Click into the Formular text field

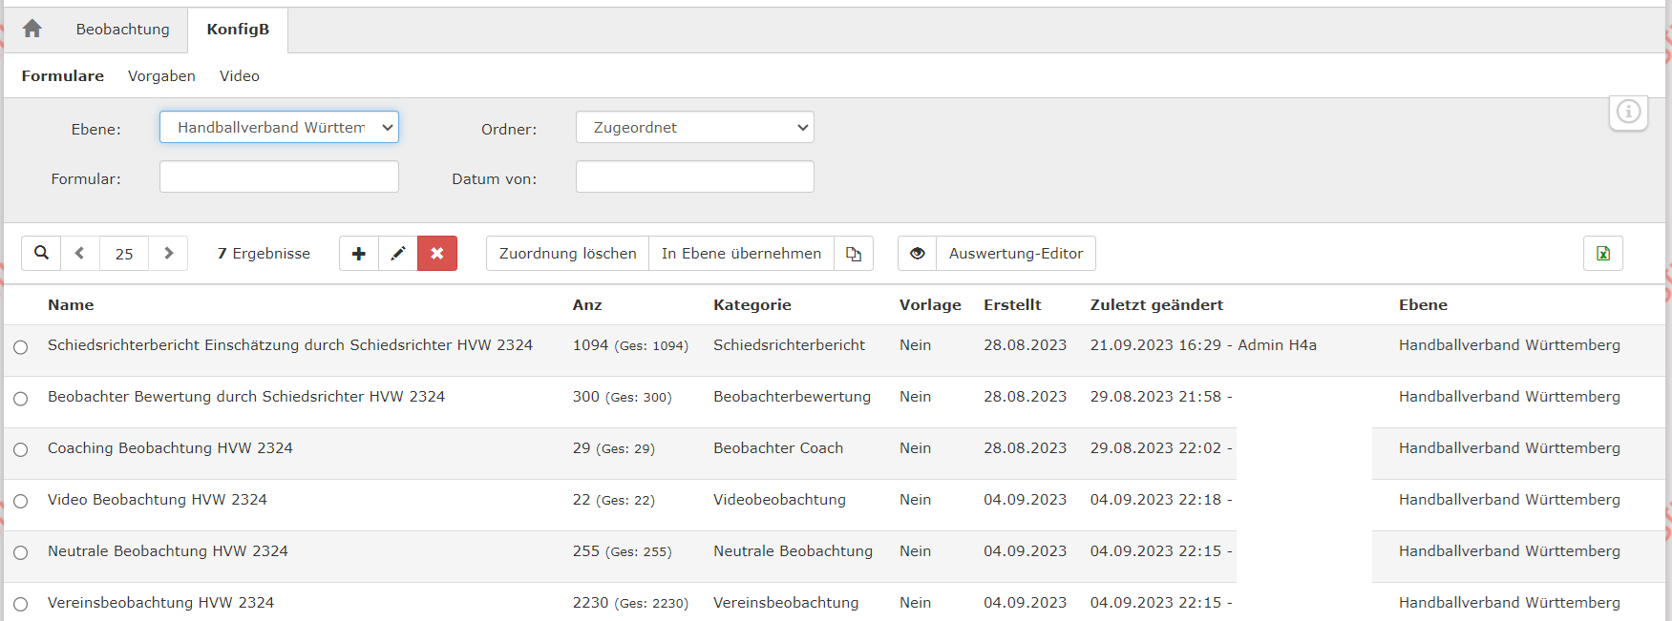[x=279, y=176]
